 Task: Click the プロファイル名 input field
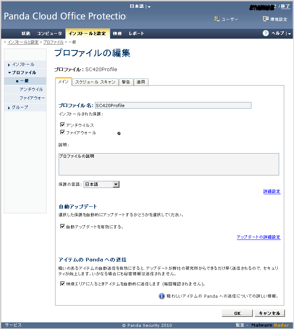coord(173,105)
